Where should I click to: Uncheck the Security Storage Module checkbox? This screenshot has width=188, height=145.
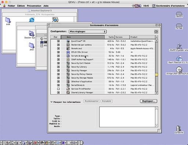click(58, 78)
